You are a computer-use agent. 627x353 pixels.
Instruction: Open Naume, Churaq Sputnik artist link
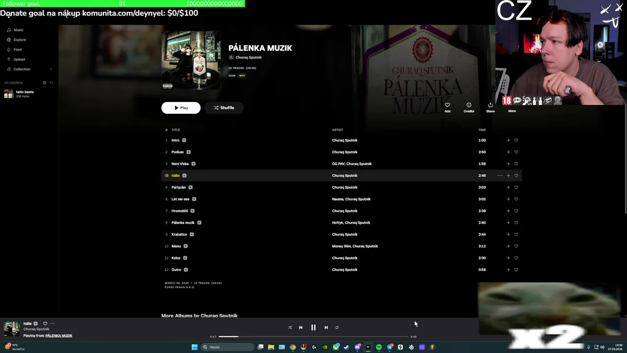click(351, 199)
